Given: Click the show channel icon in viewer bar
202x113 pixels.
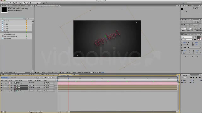Looking at the screenshot, I should click(x=60, y=72).
